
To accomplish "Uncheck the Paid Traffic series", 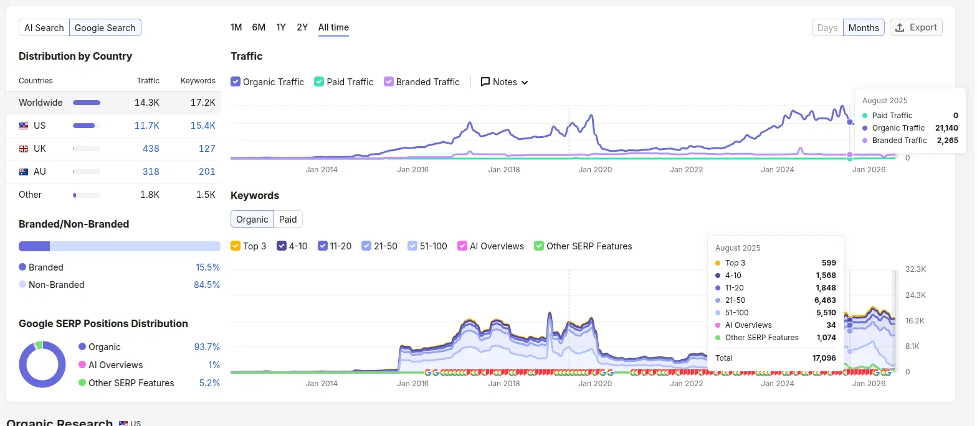I will click(319, 81).
